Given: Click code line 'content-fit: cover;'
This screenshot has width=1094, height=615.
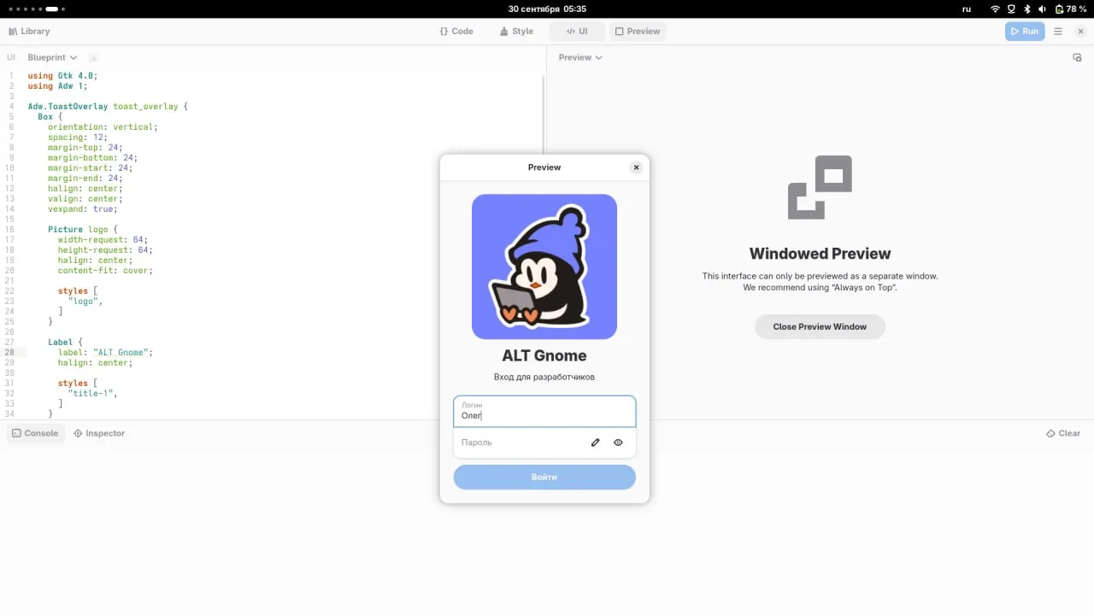Looking at the screenshot, I should point(105,270).
